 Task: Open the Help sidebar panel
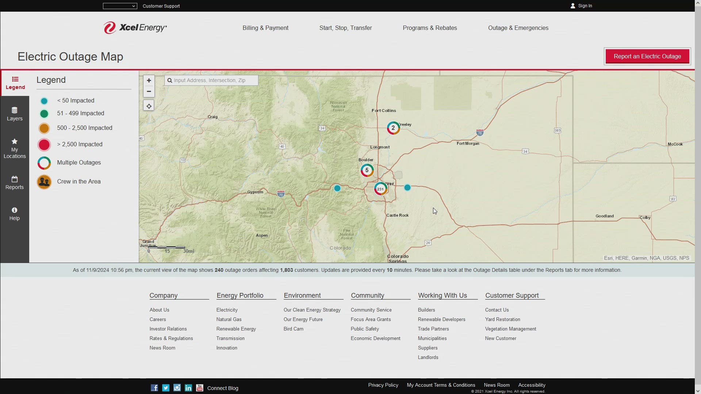15,214
